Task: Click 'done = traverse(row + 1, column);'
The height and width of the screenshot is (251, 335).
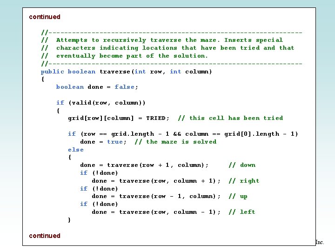Action: coord(144,165)
